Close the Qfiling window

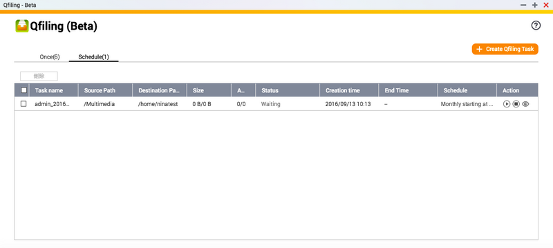click(546, 5)
